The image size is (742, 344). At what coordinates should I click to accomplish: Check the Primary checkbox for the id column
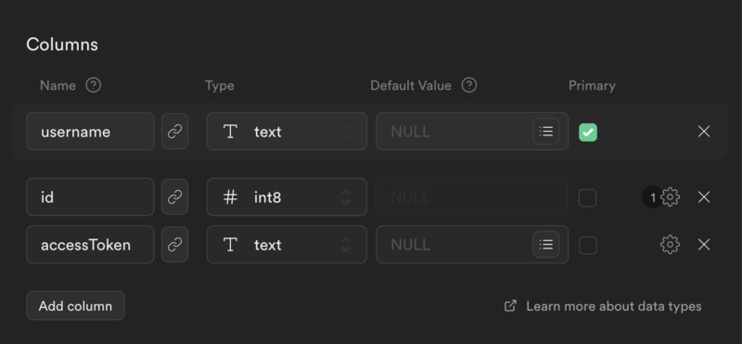pyautogui.click(x=588, y=197)
